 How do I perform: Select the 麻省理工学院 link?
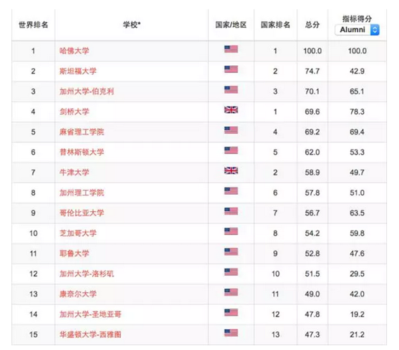coord(82,132)
